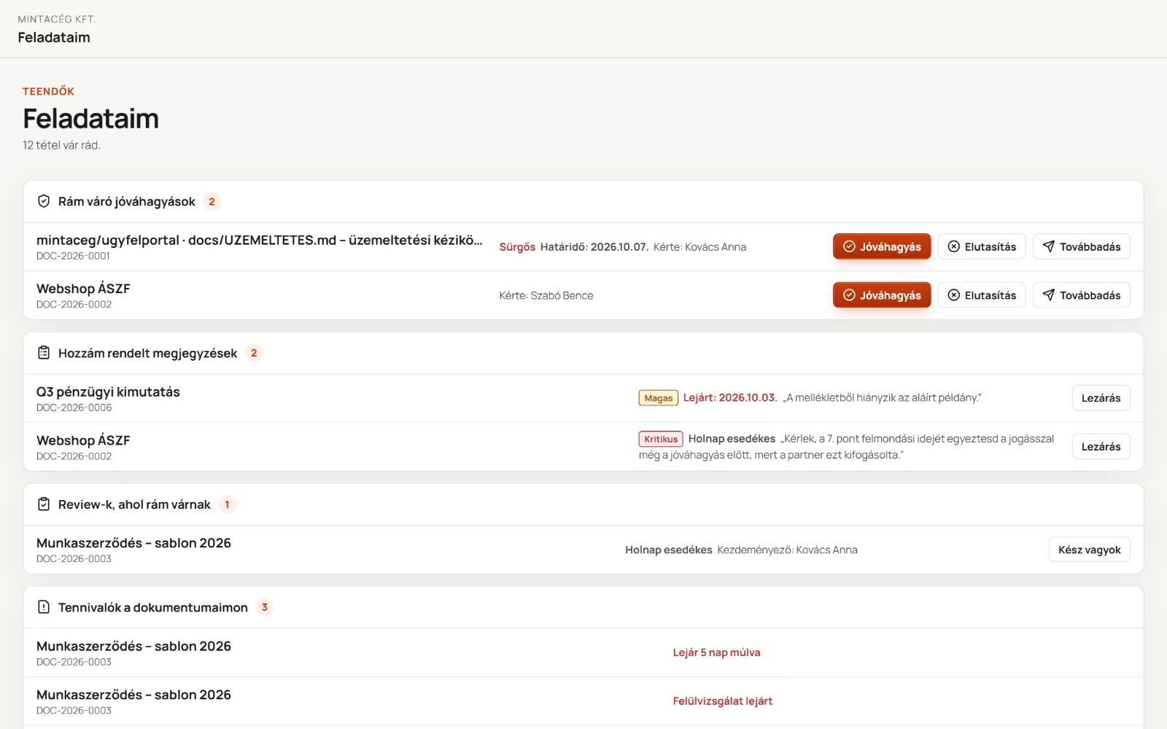Click Kezdeményező: Kovács Anna text

coord(787,550)
